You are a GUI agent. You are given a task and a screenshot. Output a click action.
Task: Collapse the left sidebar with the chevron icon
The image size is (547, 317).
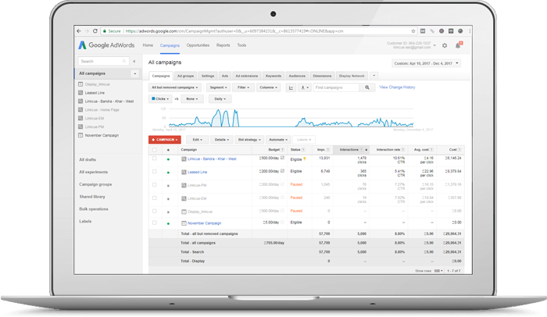pos(134,62)
